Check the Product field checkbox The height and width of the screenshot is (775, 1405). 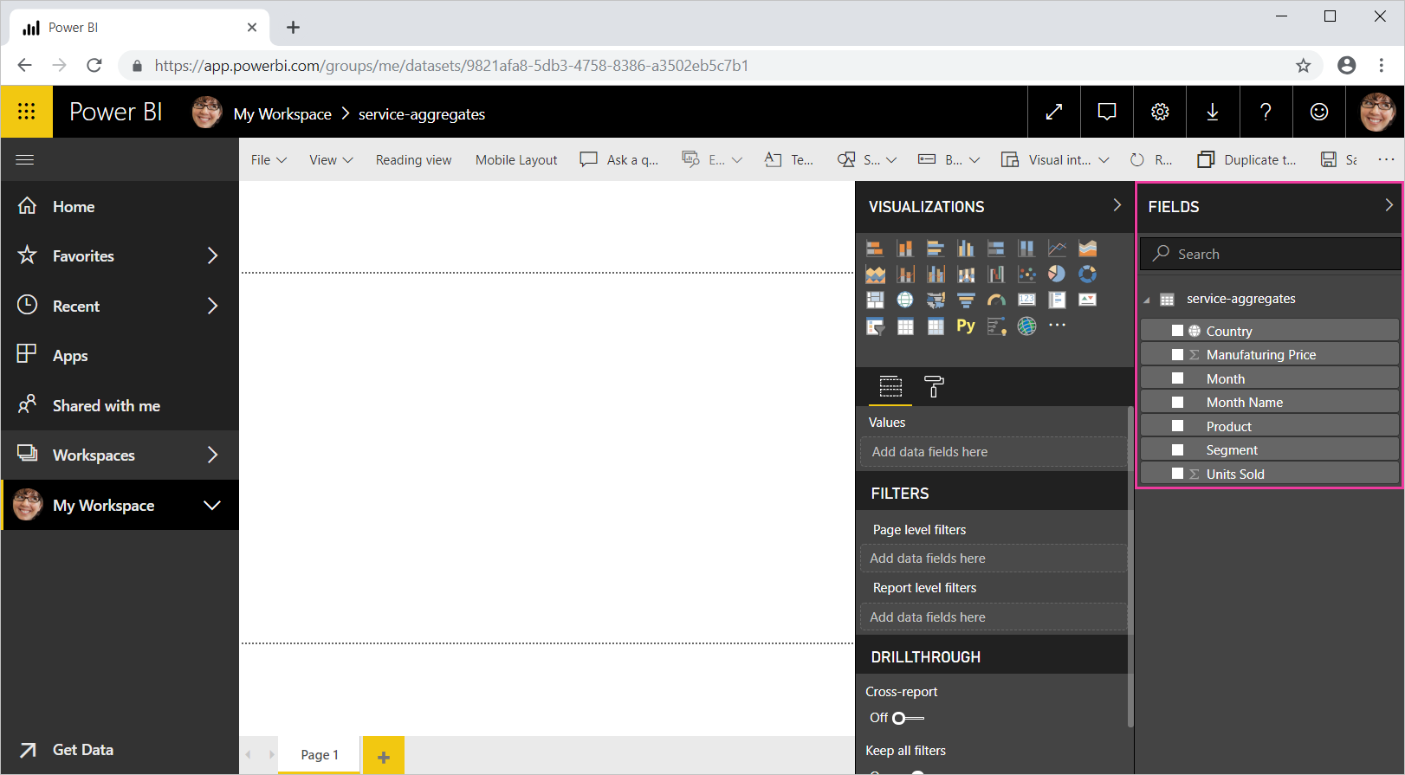coord(1177,426)
